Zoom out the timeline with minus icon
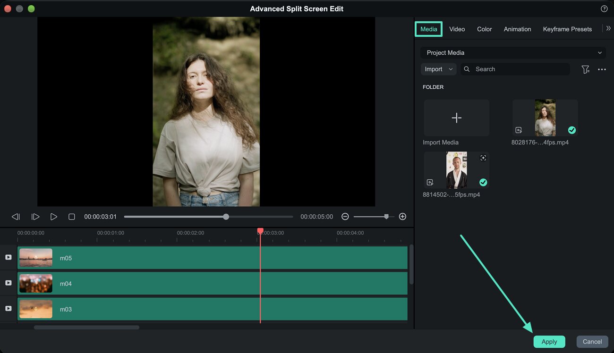Screen dimensions: 614x353 (x=345, y=217)
